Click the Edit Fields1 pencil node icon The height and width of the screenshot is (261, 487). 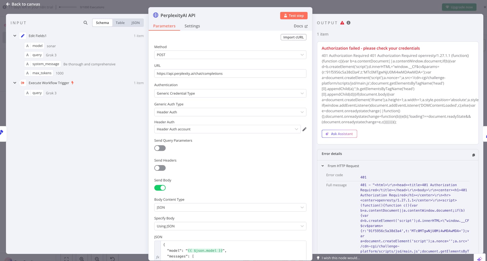(x=23, y=36)
